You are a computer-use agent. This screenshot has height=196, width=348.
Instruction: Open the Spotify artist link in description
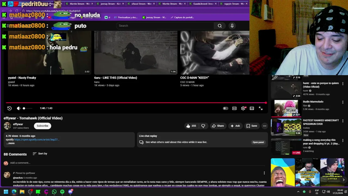pyautogui.click(x=37, y=140)
